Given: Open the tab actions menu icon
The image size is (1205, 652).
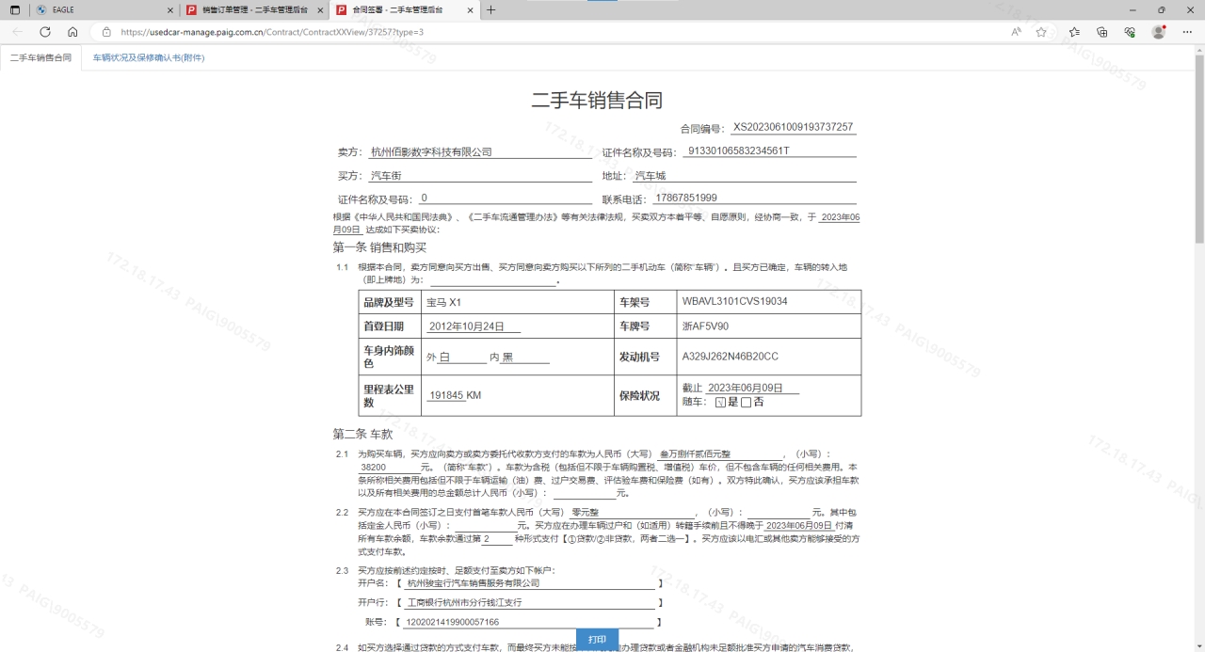Looking at the screenshot, I should point(15,9).
